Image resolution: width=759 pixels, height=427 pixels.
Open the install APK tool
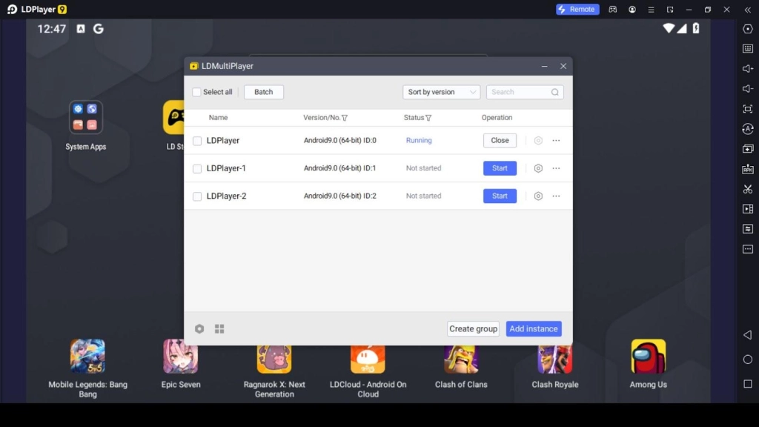748,171
